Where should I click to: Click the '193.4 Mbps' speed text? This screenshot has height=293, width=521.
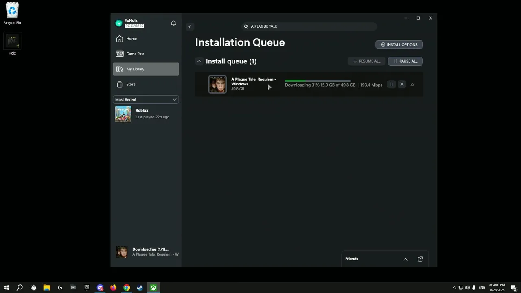pos(371,85)
